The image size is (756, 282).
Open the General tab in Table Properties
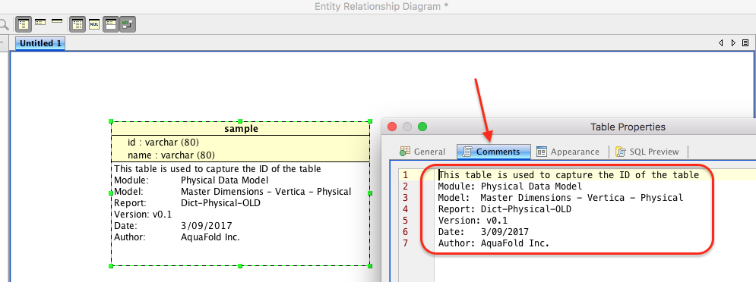tap(422, 152)
